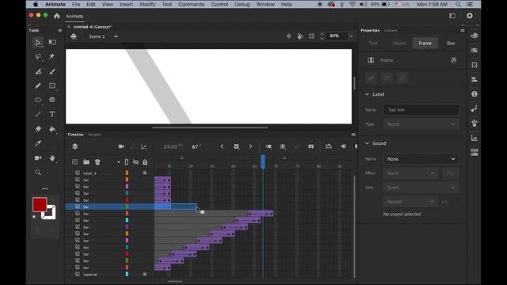Open the Commands menu

click(x=192, y=4)
